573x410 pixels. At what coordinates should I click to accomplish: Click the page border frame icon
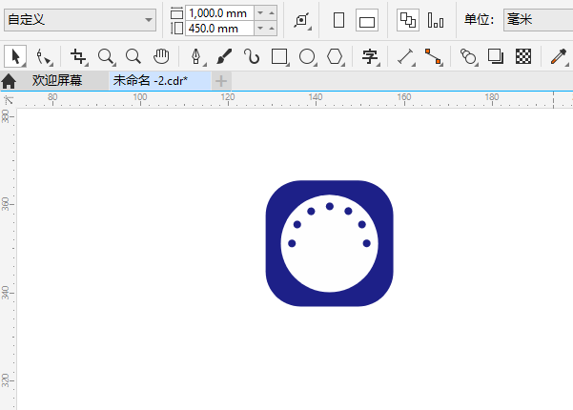pos(302,20)
